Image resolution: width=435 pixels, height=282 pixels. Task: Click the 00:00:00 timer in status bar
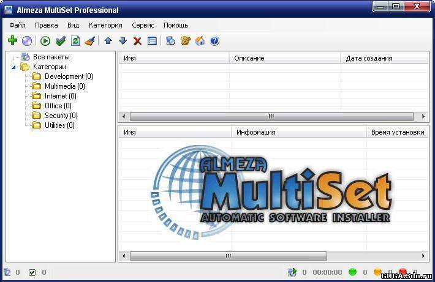(x=327, y=272)
